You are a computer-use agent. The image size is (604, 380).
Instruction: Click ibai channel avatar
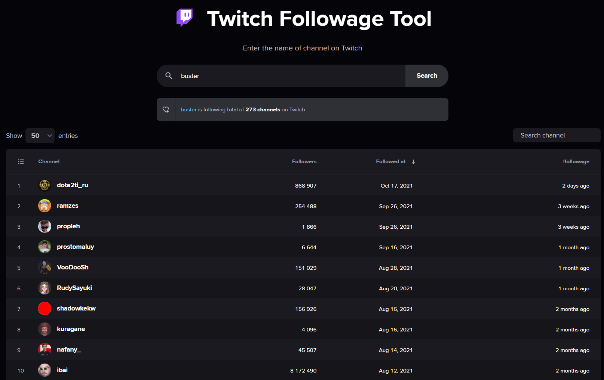click(x=45, y=370)
